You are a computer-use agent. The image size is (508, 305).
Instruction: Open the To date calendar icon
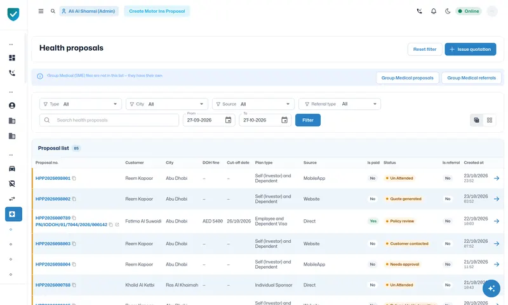tap(284, 120)
